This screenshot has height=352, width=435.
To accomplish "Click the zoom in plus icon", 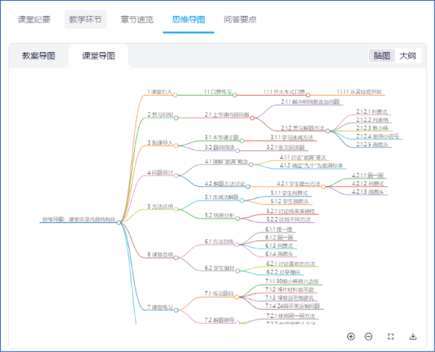I will click(351, 336).
